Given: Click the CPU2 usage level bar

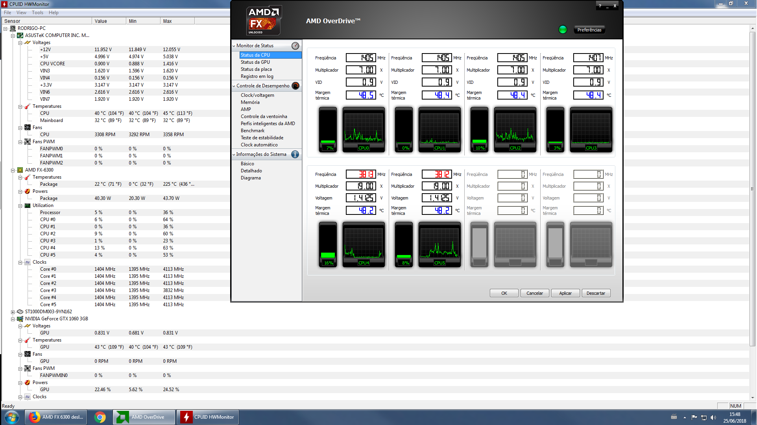Looking at the screenshot, I should (x=479, y=129).
